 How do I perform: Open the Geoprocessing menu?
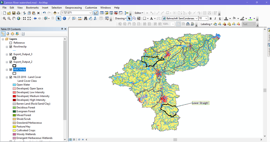73,8
